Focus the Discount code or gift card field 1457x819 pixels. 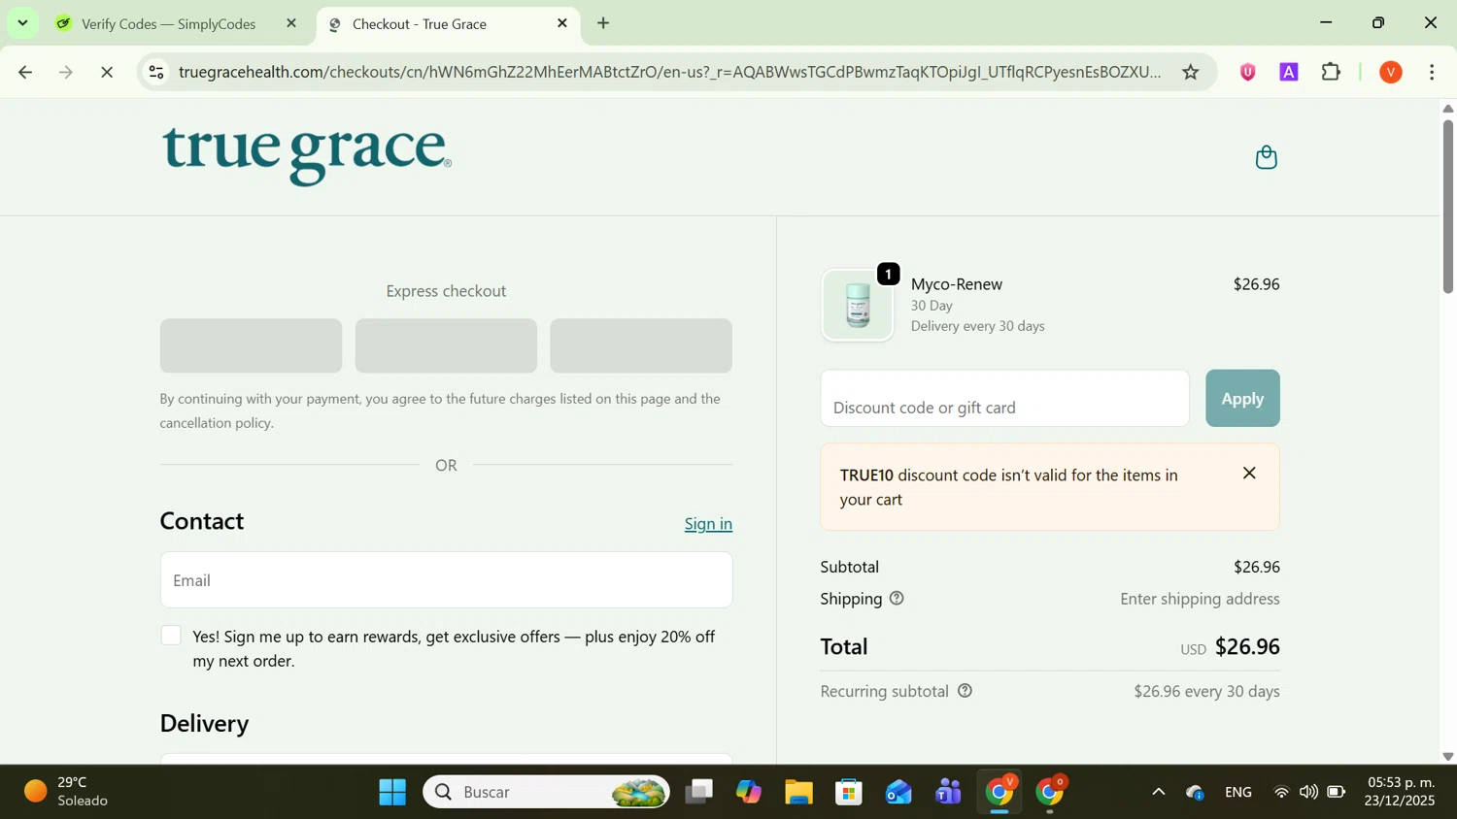(x=1004, y=398)
